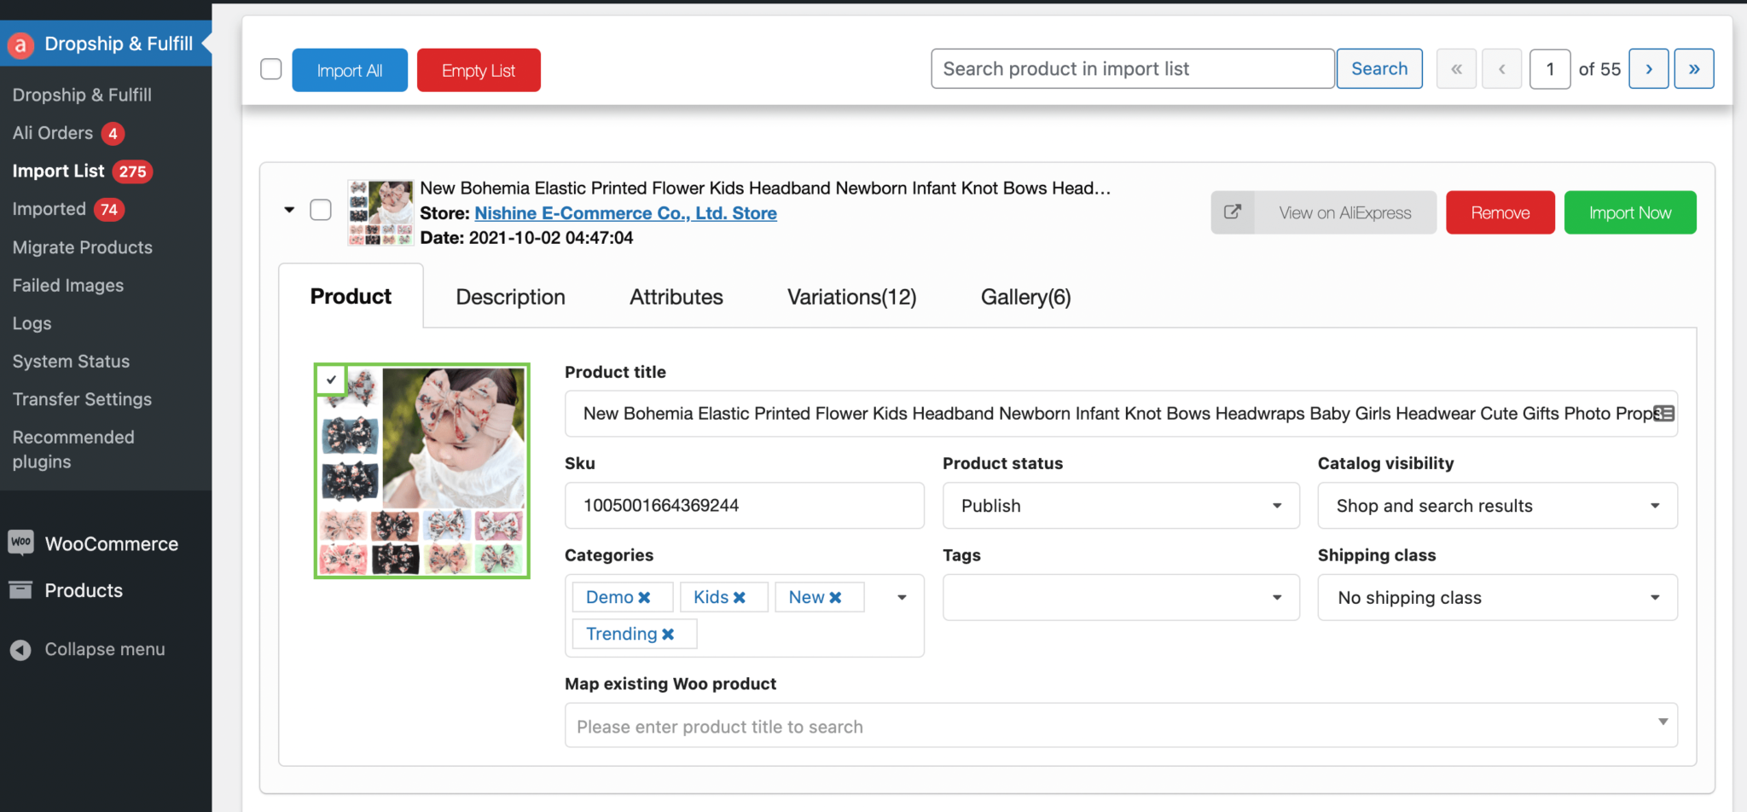Click the Import All button
This screenshot has height=812, width=1747.
(350, 70)
